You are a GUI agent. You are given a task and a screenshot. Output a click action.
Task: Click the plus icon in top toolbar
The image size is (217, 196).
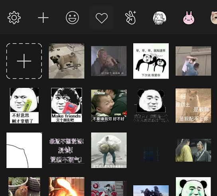[x=43, y=18]
